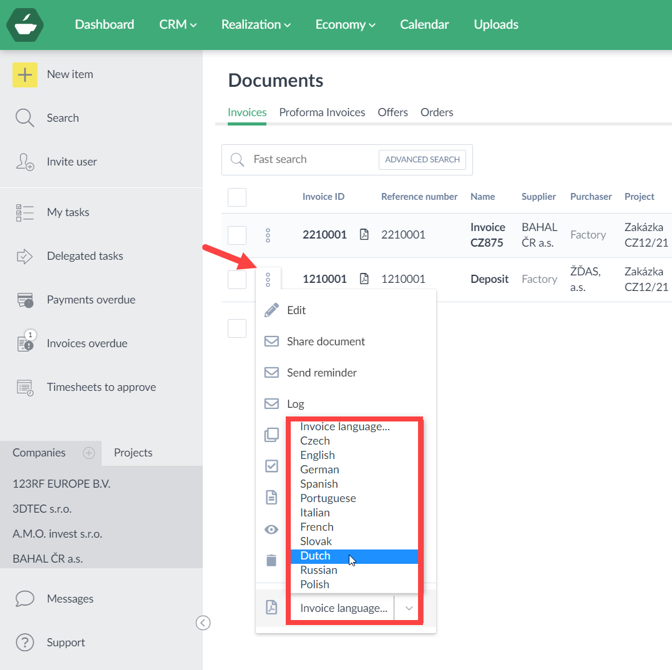This screenshot has width=672, height=670.
Task: Open the PDF icon beside invoice 2210001
Action: tap(364, 235)
